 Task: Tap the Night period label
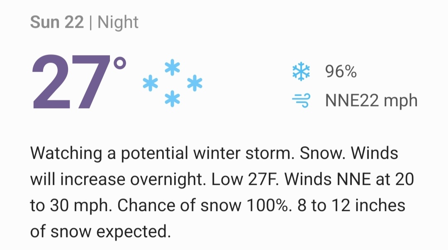pyautogui.click(x=118, y=22)
